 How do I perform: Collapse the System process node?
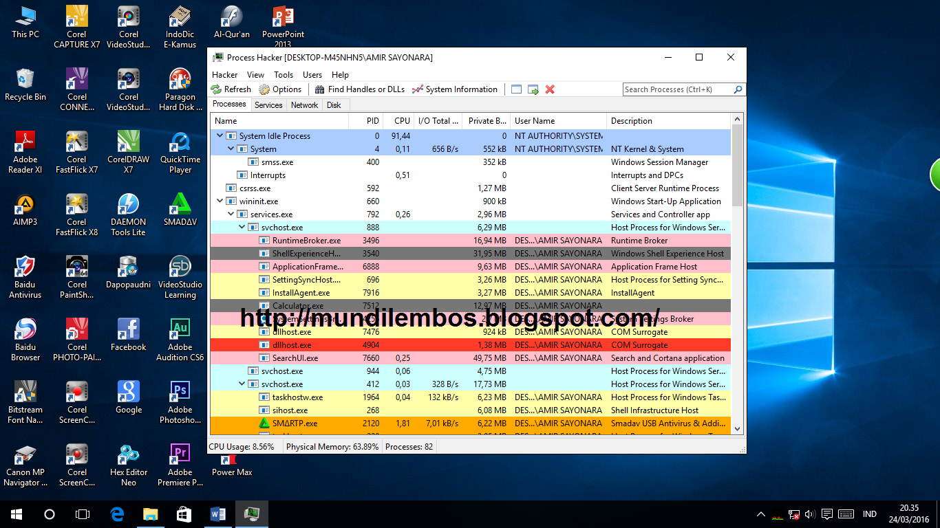[231, 149]
